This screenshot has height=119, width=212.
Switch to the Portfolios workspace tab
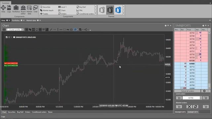click(16, 20)
